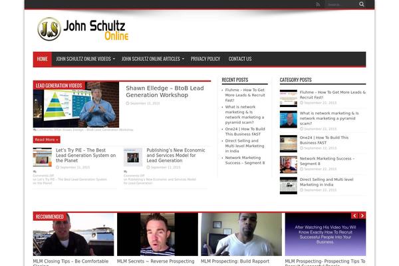Expand John Schultz Online Videos dropdown
399x266 pixels.
85,59
